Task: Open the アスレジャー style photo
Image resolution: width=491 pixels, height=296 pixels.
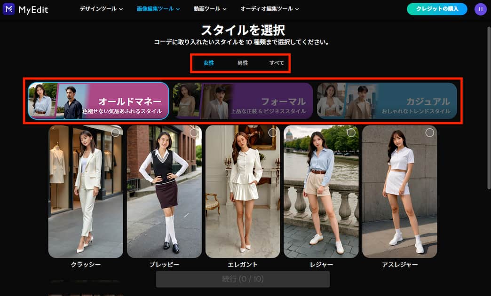Action: (x=400, y=192)
